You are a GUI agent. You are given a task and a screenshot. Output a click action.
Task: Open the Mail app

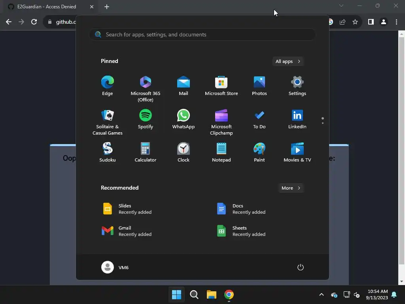click(x=184, y=86)
